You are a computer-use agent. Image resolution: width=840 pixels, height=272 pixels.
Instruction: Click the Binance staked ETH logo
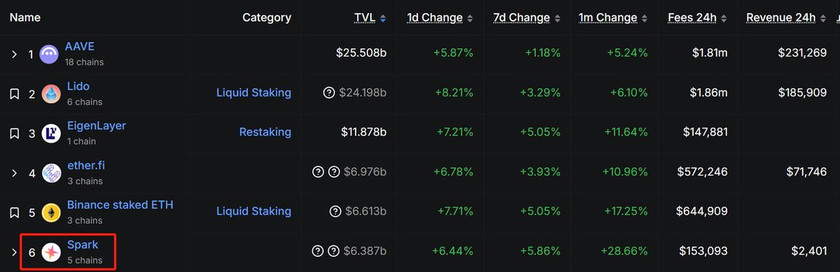tap(51, 212)
